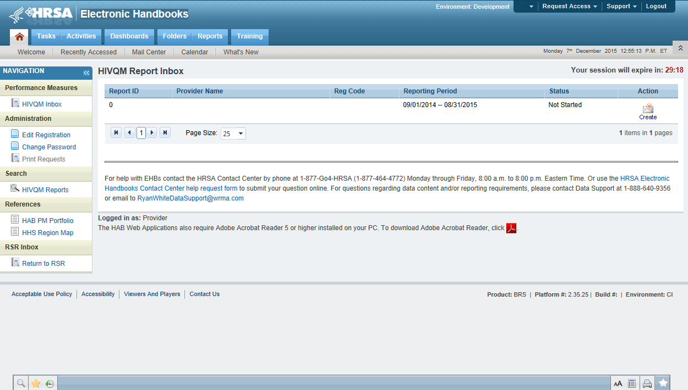
Task: Go to previous page of results
Action: point(129,132)
